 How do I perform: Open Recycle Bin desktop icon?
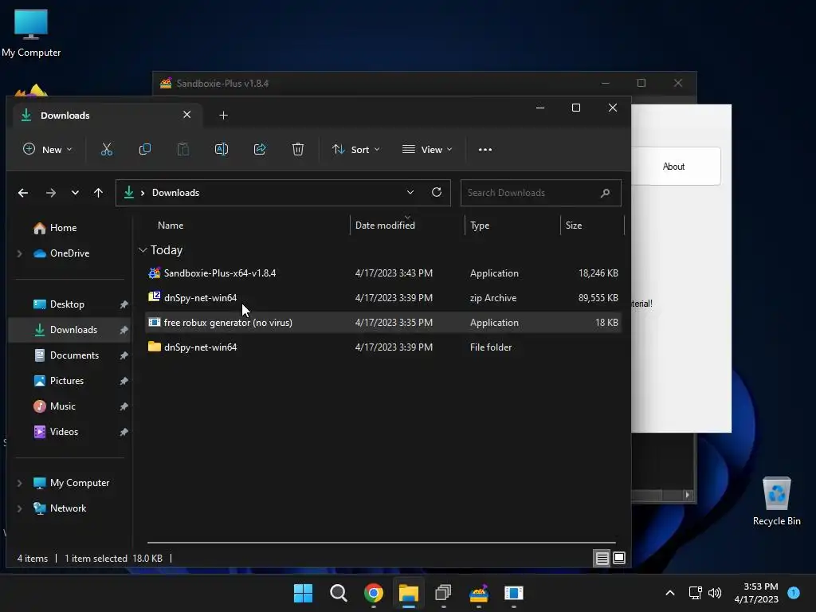[776, 501]
